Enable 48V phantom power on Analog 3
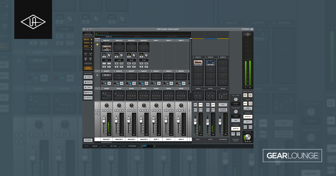The height and width of the screenshot is (176, 336). pyautogui.click(x=129, y=63)
